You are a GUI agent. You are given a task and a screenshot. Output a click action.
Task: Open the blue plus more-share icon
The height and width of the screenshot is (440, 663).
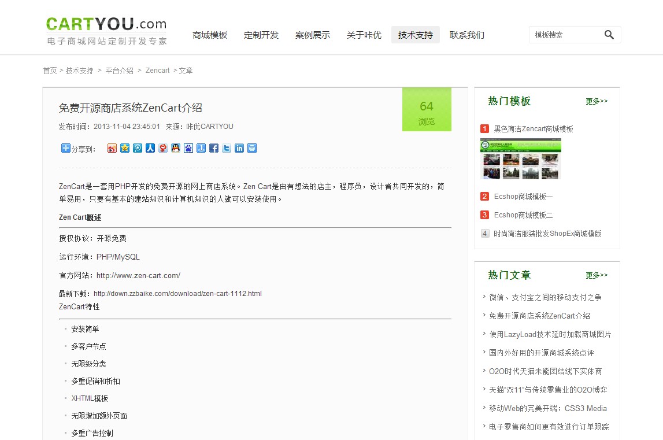[x=65, y=148]
